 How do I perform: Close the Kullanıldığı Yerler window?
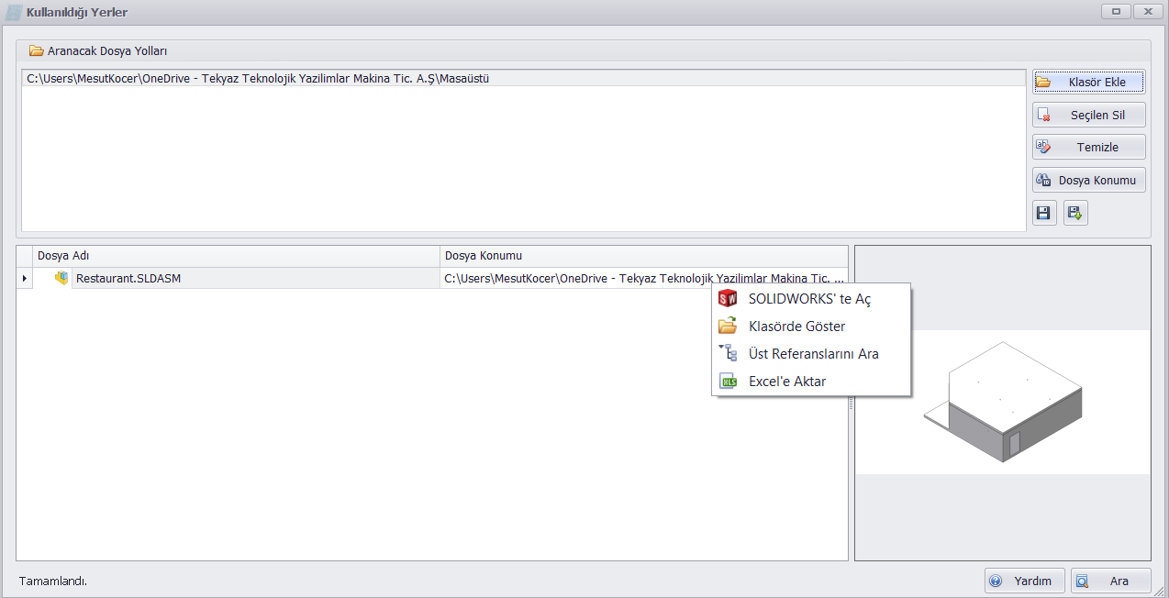point(1148,11)
